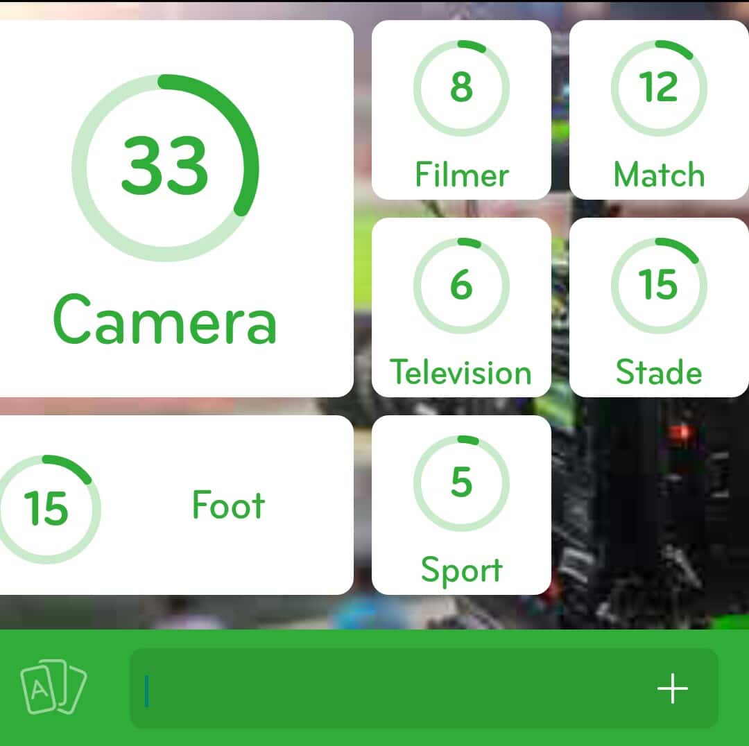The image size is (749, 746).
Task: Click the 6 percent ring above Television
Action: coord(461,286)
